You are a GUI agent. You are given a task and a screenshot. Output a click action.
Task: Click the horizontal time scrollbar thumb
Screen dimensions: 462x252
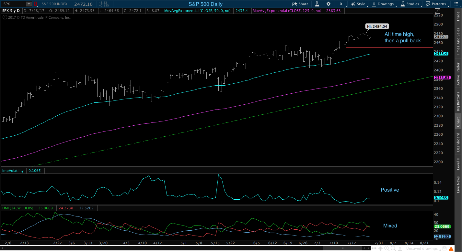click(343, 248)
